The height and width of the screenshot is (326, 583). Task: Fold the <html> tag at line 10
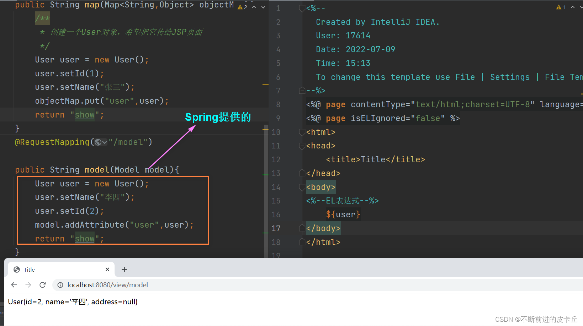tap(302, 132)
